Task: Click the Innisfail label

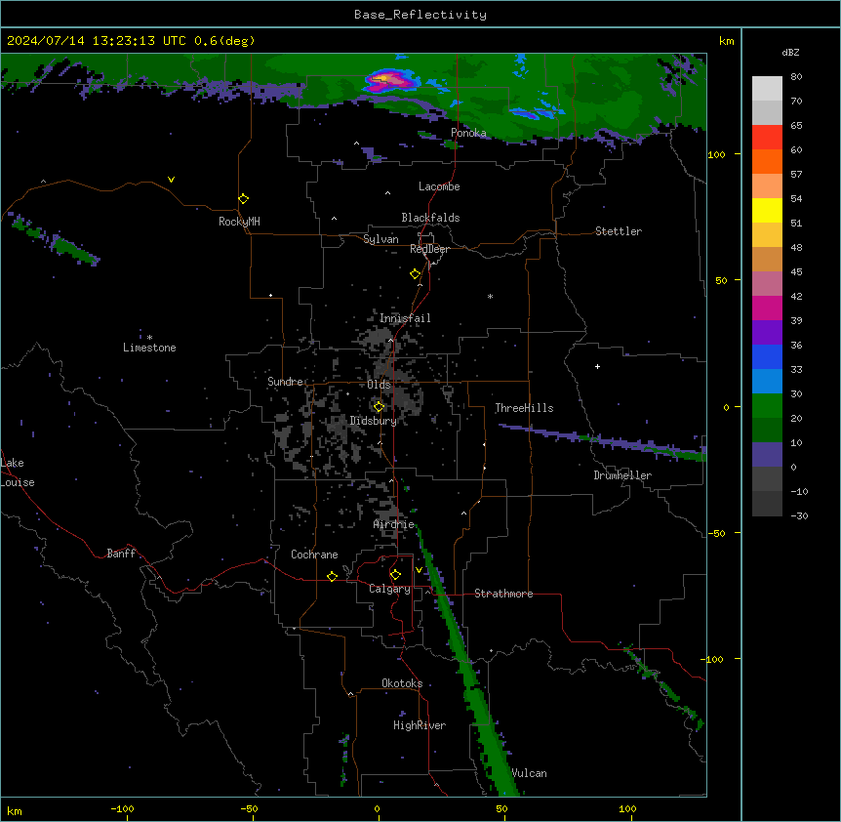Action: [x=405, y=318]
